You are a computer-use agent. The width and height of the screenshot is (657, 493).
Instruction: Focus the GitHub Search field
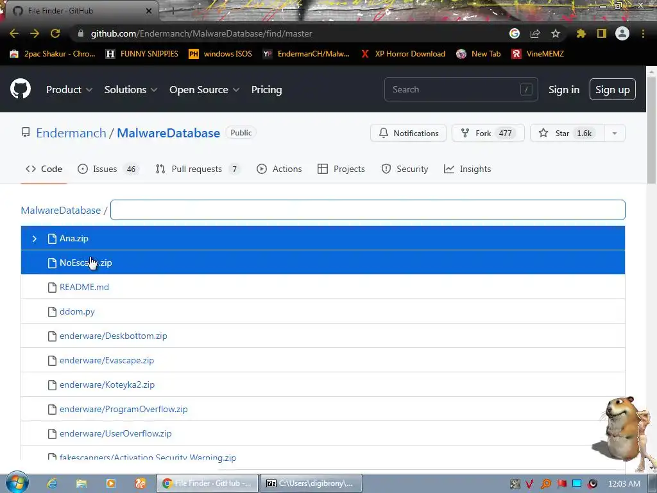click(461, 89)
